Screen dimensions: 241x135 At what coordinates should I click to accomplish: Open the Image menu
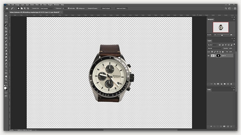point(17,5)
